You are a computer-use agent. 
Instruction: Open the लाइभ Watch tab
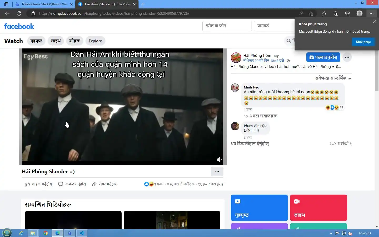click(x=56, y=41)
